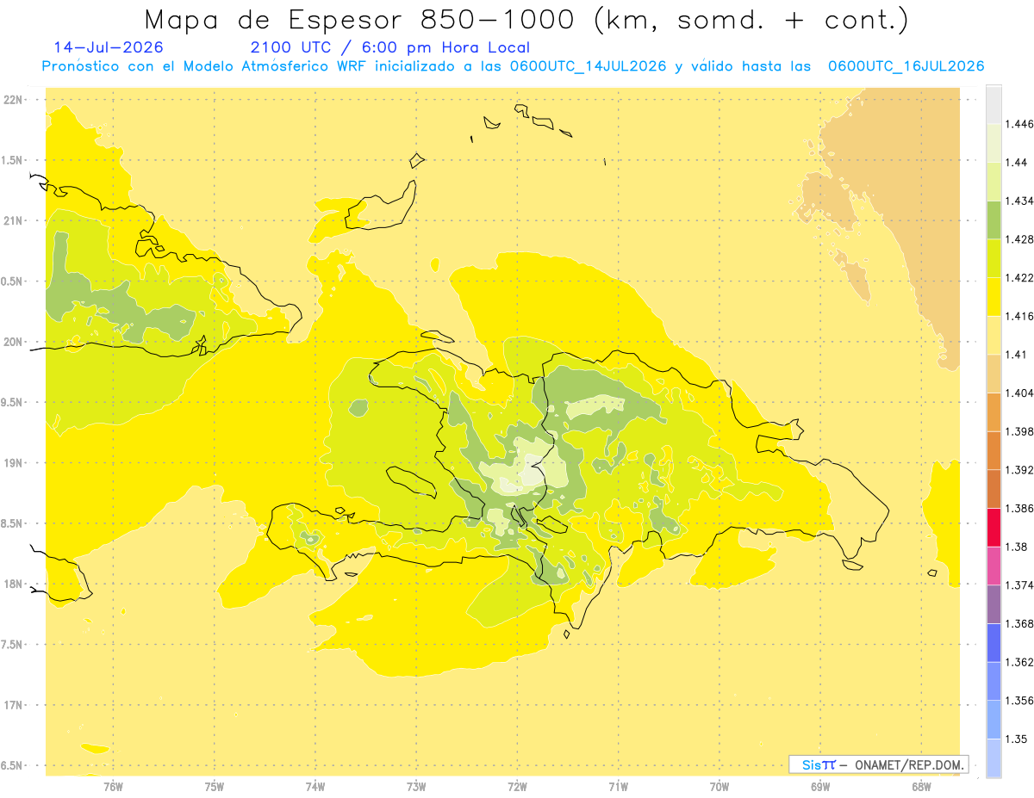Select the legend value "1.392"
The image size is (1034, 798).
1019,470
